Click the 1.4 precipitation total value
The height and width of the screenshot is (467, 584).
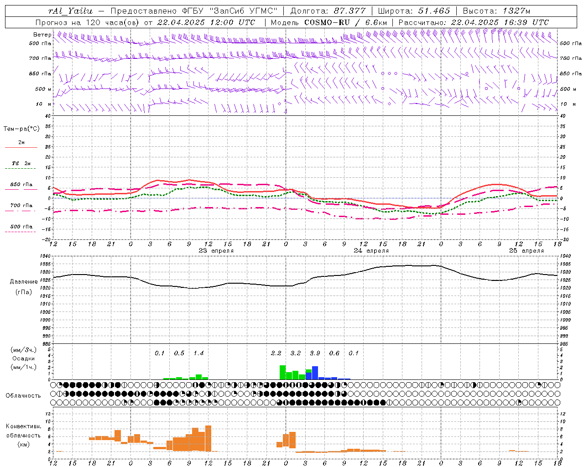[x=198, y=353]
